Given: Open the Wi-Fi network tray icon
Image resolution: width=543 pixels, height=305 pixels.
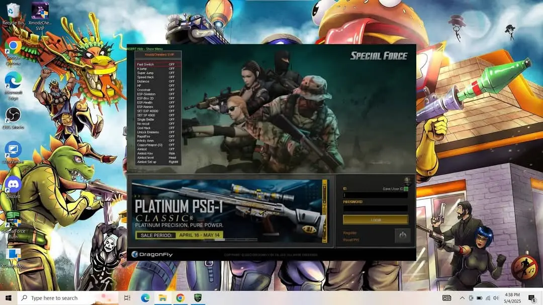Looking at the screenshot, I should click(x=488, y=298).
